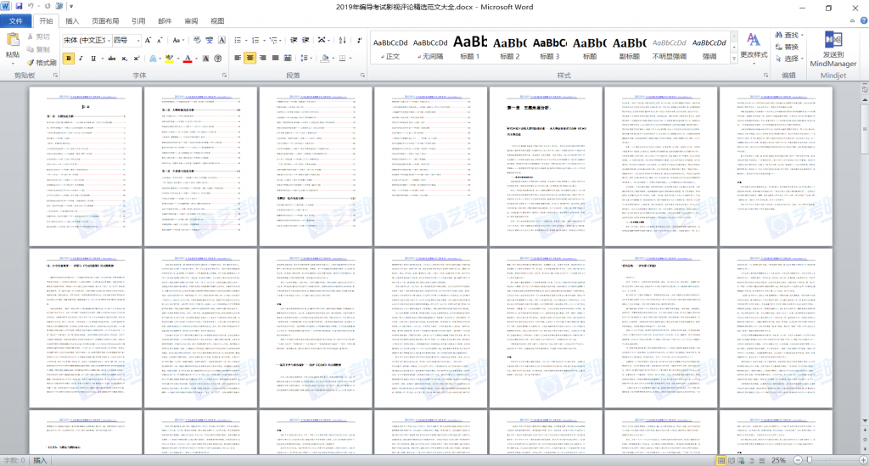Open the 页面布局 (Page Layout) tab

[105, 20]
